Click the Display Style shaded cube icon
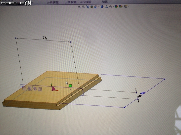Image resolution: width=181 pixels, height=135 pixels. click(101, 7)
